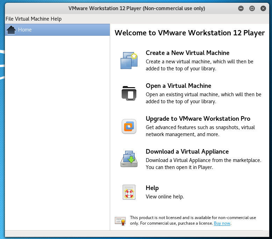This screenshot has height=239, width=272.
Task: Close the VMware Player window
Action: 263,8
